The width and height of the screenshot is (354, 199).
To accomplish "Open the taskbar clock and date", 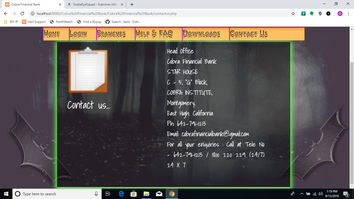I will tap(332, 194).
